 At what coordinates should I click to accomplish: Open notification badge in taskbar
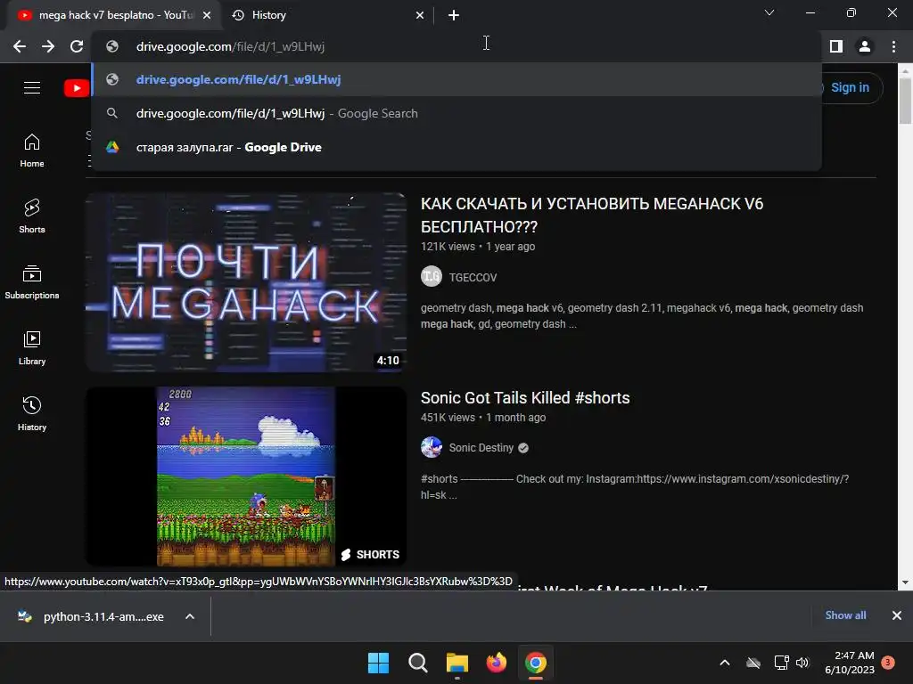[888, 663]
